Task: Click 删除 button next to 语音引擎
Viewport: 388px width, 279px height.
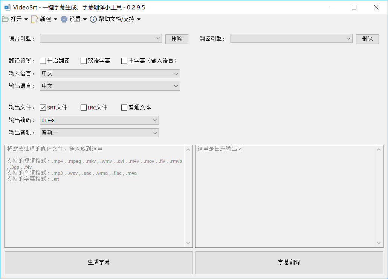Action: tap(177, 39)
